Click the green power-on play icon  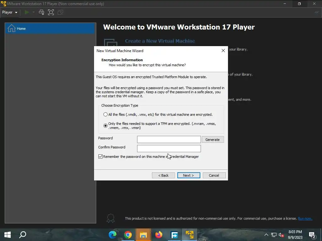(x=27, y=12)
